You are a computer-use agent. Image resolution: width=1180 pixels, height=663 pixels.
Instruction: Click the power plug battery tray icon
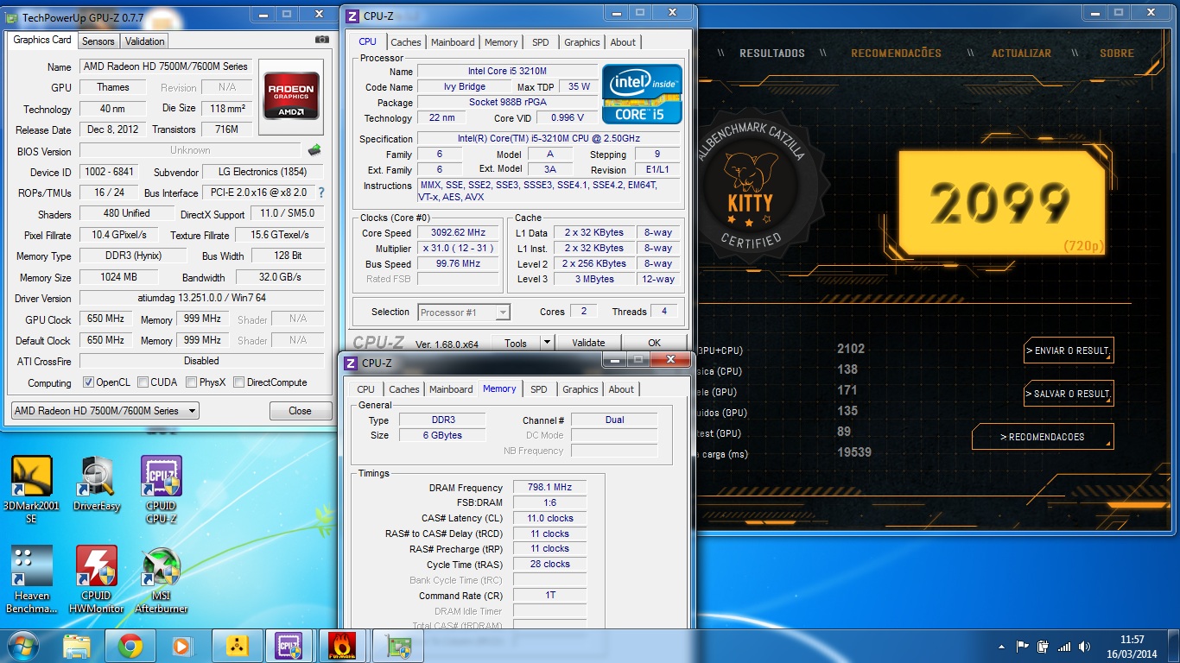pyautogui.click(x=1044, y=646)
